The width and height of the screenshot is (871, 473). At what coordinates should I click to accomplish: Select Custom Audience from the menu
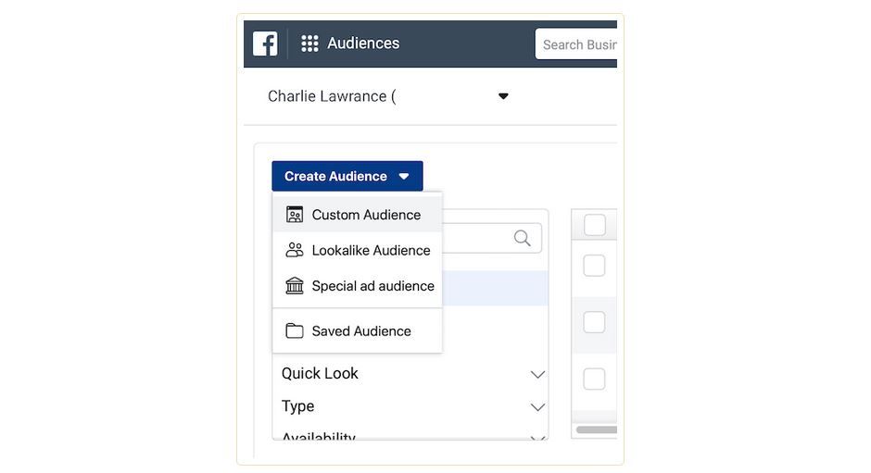click(x=366, y=215)
